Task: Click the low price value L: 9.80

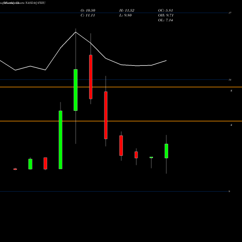Action: pyautogui.click(x=125, y=15)
